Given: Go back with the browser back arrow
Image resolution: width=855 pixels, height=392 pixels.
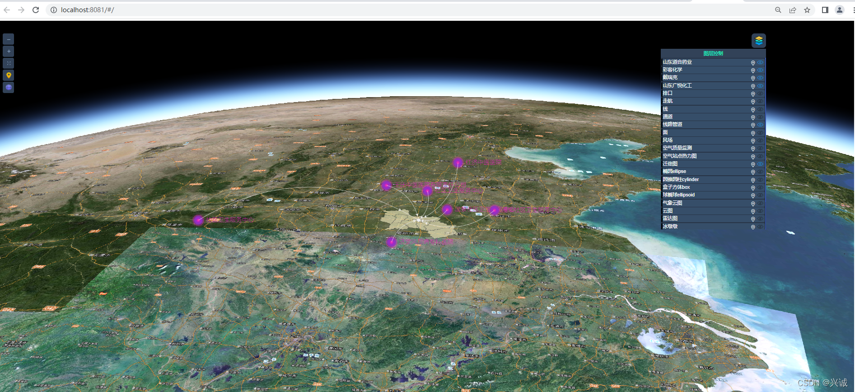Looking at the screenshot, I should [x=7, y=10].
